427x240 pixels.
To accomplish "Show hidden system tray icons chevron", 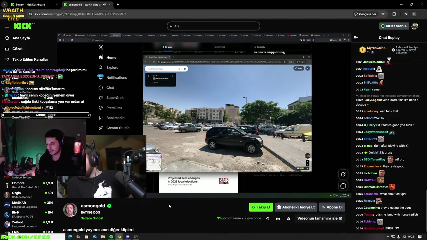I will (x=388, y=237).
